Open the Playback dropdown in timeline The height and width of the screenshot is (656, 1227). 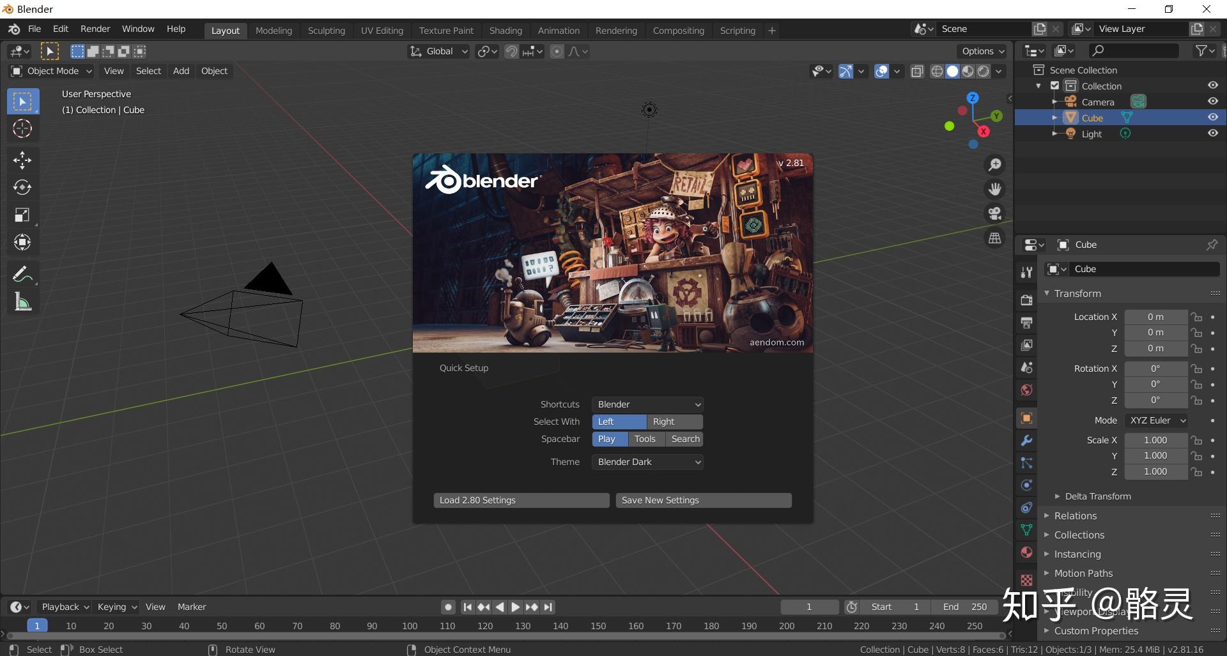(x=65, y=607)
